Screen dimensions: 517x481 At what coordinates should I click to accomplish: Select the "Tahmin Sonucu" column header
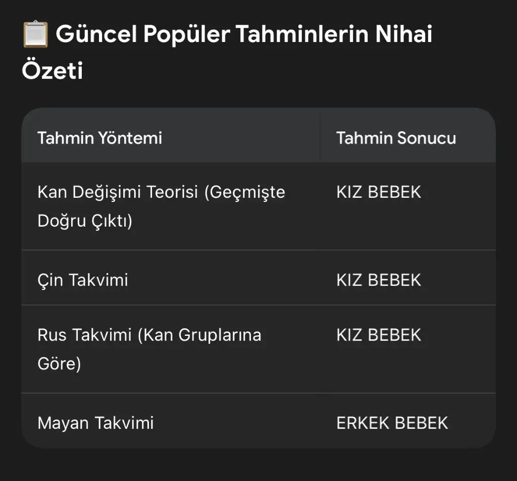point(396,138)
